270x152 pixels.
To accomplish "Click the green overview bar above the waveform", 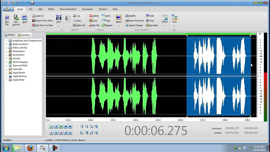I will 151,34.
